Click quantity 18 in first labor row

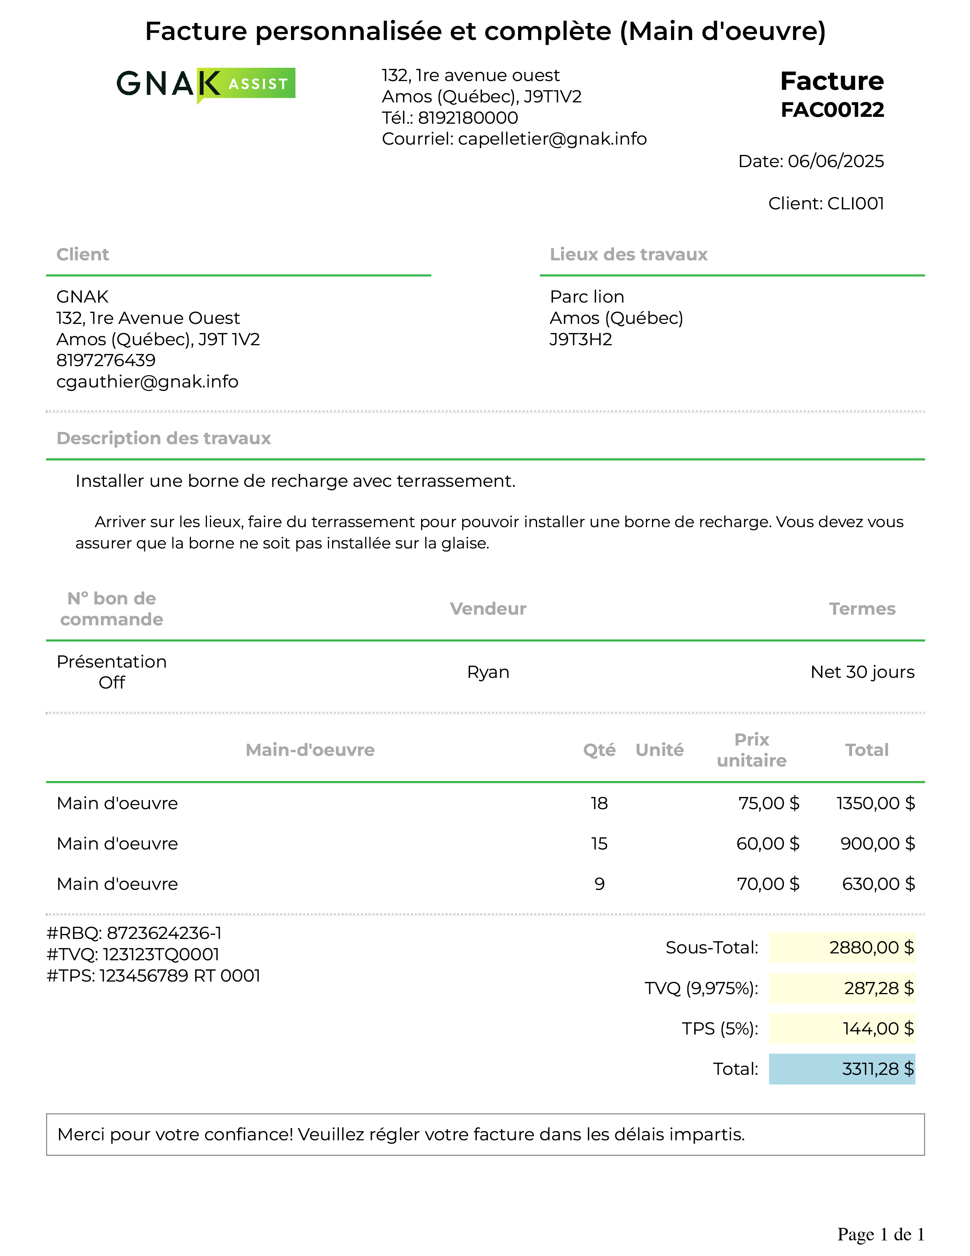pos(599,803)
